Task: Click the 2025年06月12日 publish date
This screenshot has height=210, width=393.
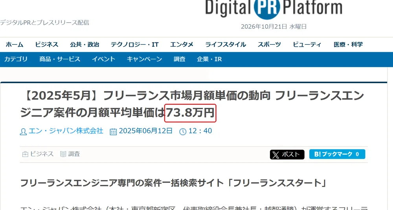Action: (146, 131)
